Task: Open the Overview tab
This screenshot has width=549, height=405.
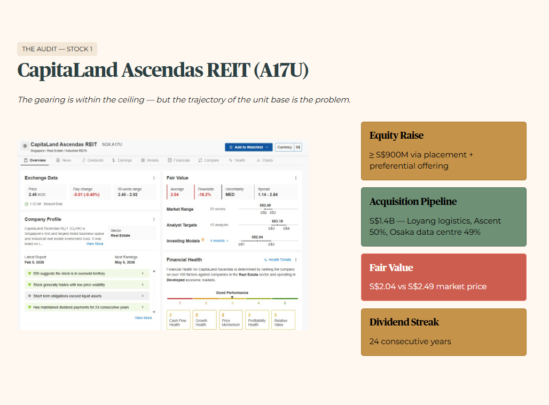Action: coord(35,160)
